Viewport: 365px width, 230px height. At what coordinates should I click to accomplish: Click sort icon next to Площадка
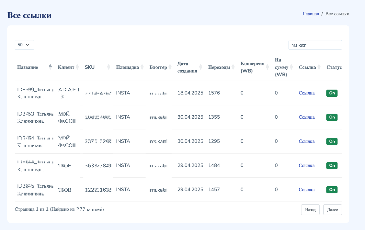click(x=142, y=67)
